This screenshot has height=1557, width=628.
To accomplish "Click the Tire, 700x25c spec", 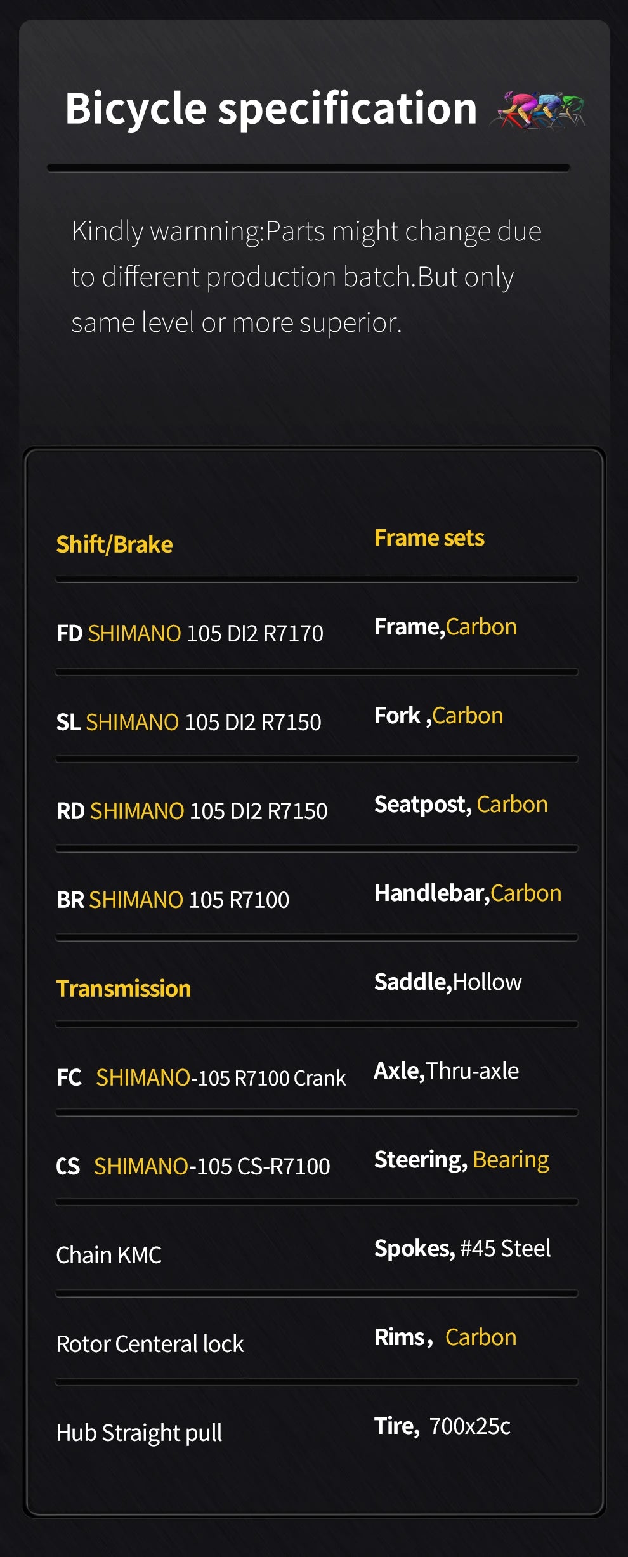I will (442, 1426).
